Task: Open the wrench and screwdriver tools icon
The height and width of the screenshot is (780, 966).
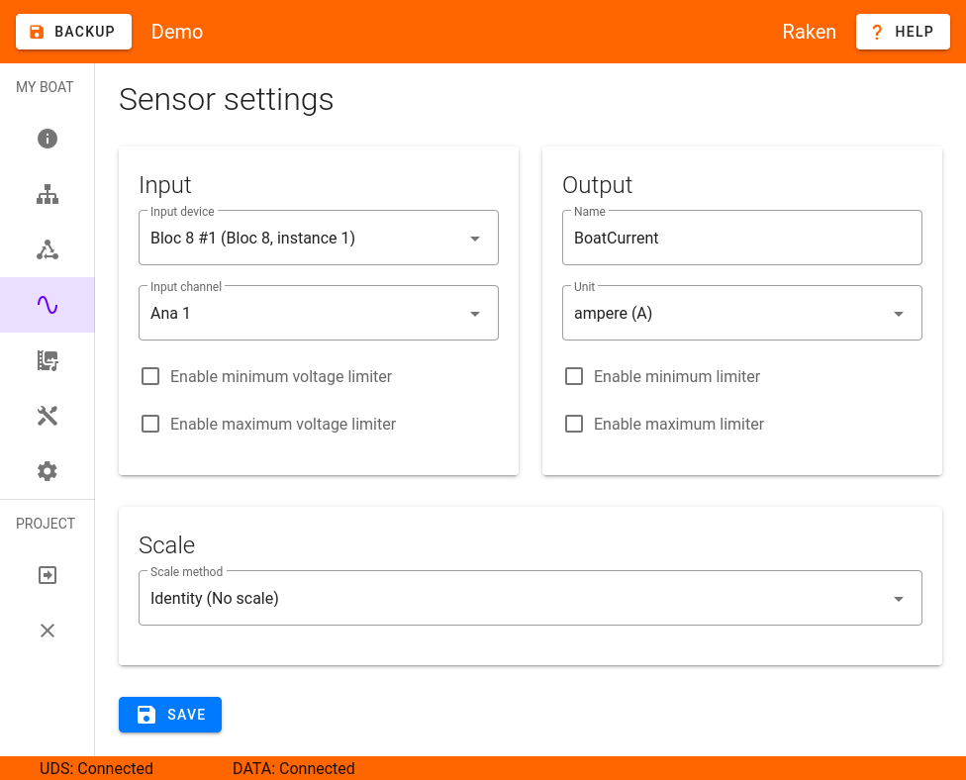Action: pos(48,416)
